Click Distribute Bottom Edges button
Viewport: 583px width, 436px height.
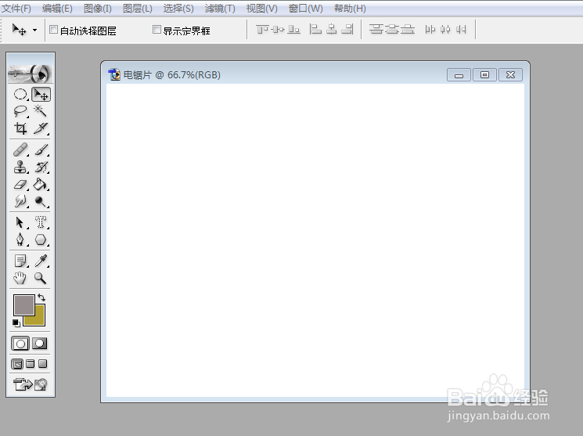pos(408,29)
